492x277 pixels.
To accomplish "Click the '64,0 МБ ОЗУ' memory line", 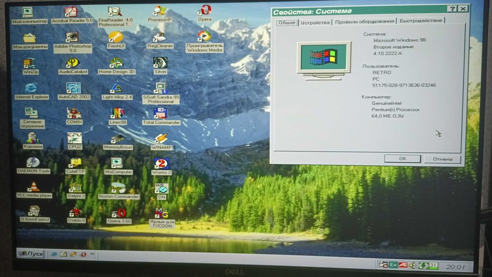I will tap(388, 116).
